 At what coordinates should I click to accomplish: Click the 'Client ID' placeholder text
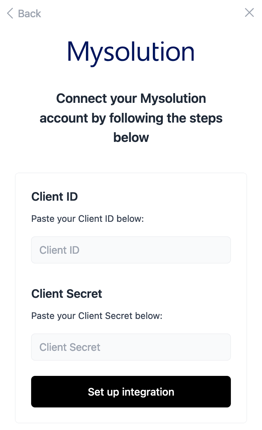tap(59, 250)
